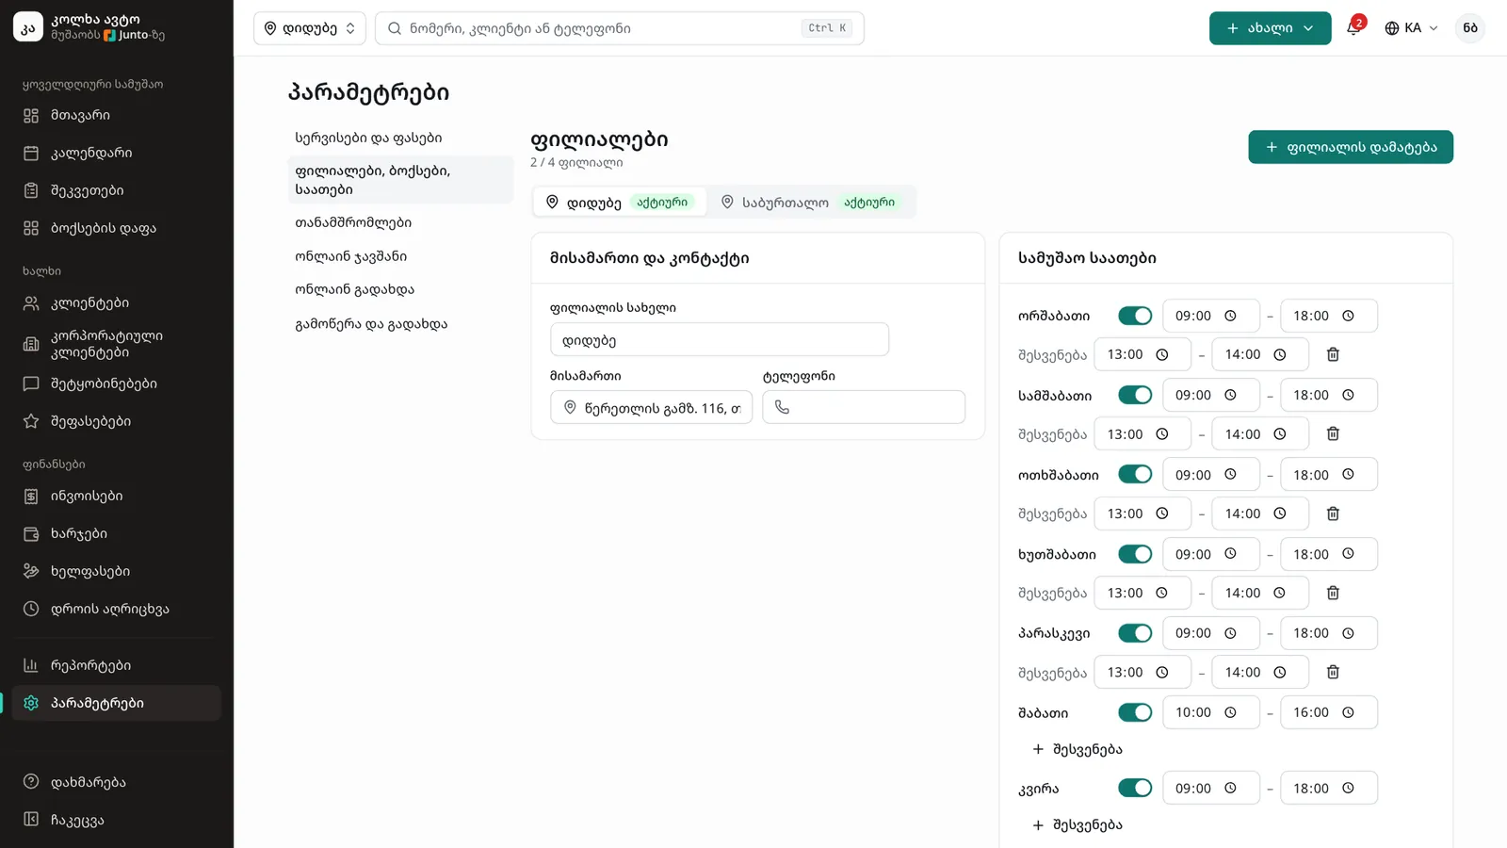Add a break for კვირა

click(x=1077, y=824)
